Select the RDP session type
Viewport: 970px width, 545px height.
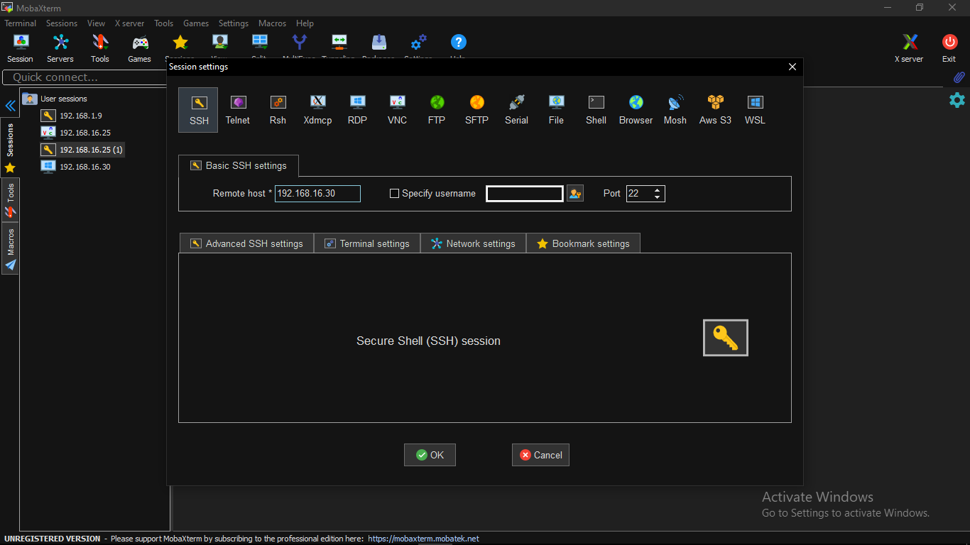(x=357, y=110)
